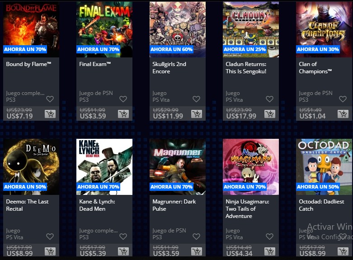Add Ninja Usagimaru to cart

270,251
